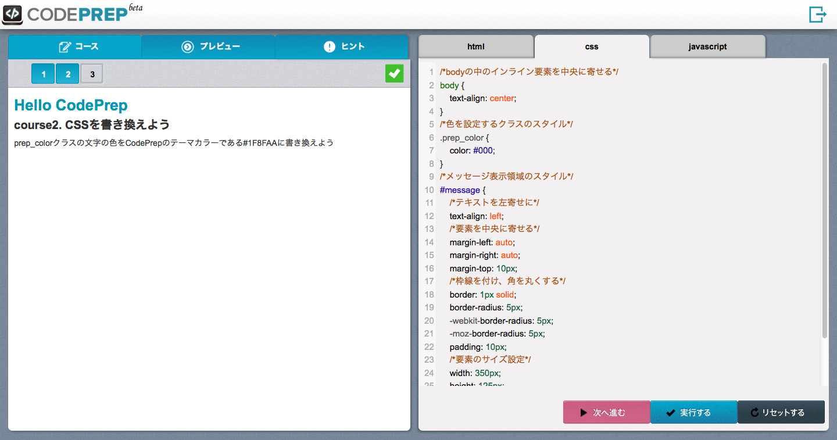Run the code with 実行する
Screen dimensions: 837x440
pyautogui.click(x=693, y=412)
